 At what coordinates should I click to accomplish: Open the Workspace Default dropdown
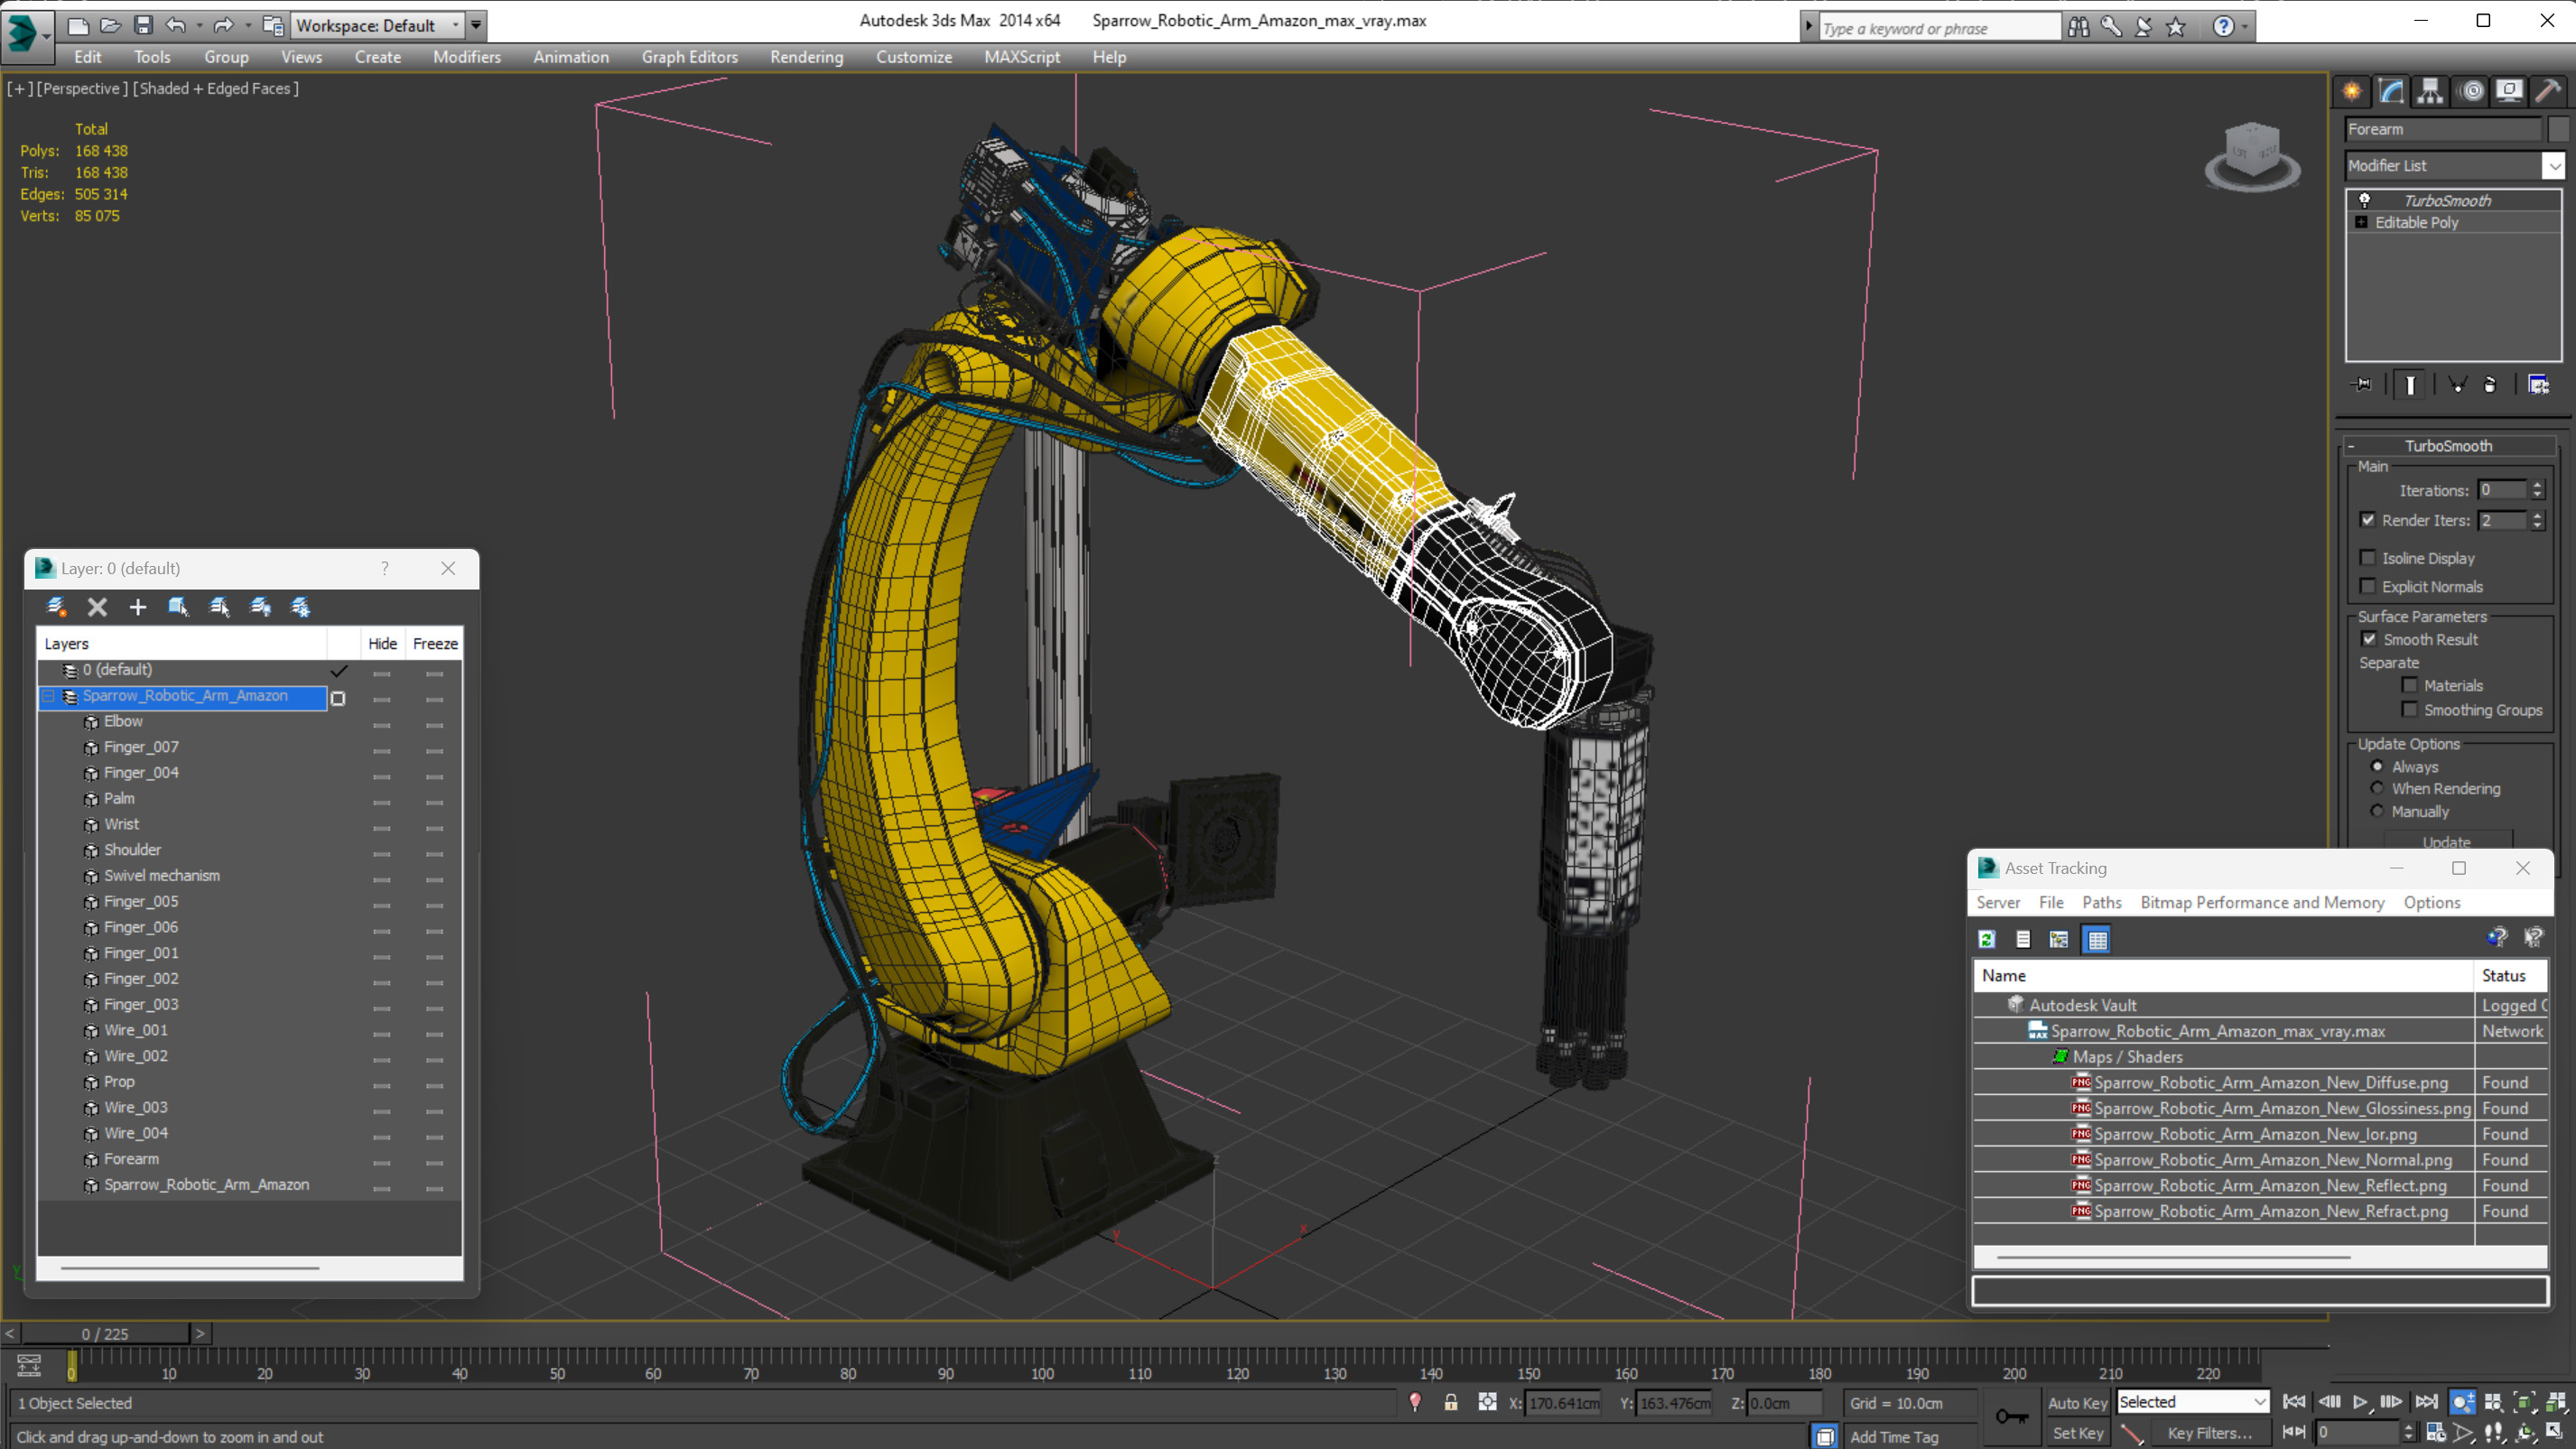coord(378,25)
